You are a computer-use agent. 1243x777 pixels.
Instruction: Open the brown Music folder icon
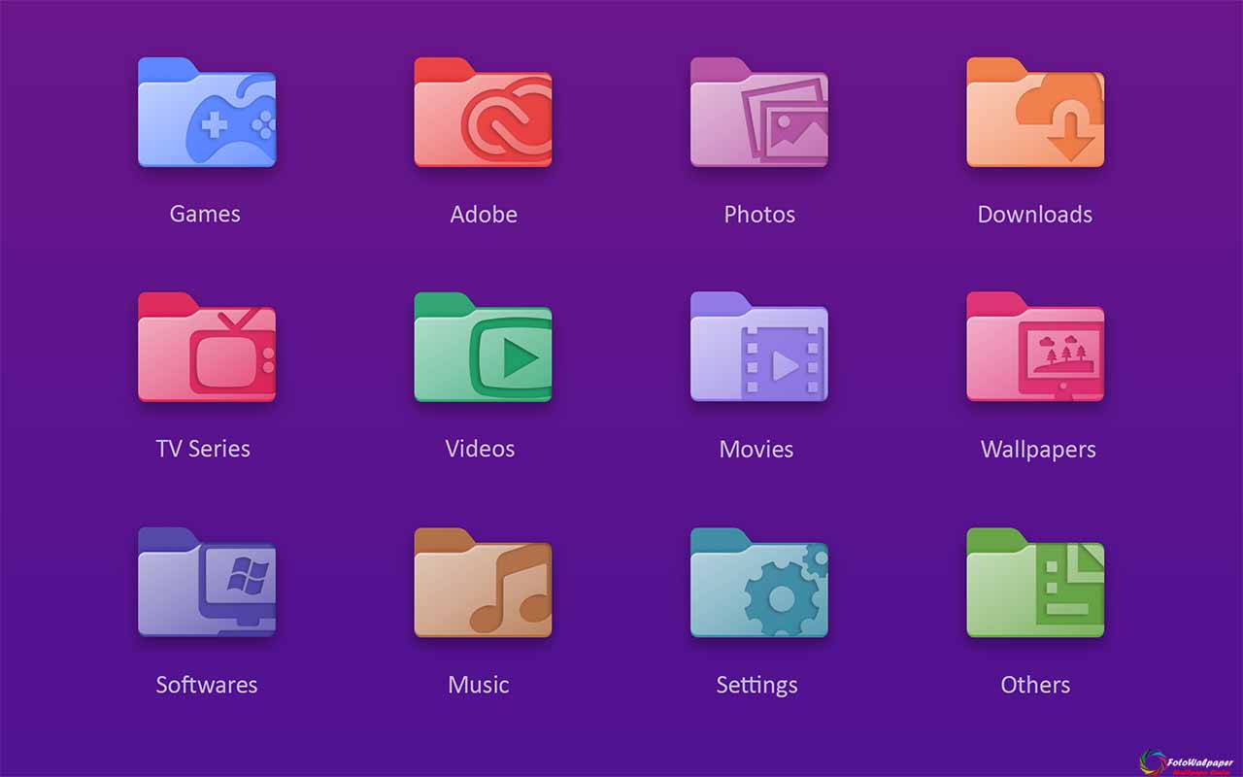[483, 582]
